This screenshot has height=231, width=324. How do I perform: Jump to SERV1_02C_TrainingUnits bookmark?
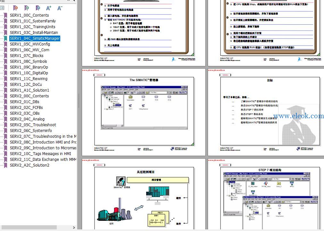pos(33,27)
